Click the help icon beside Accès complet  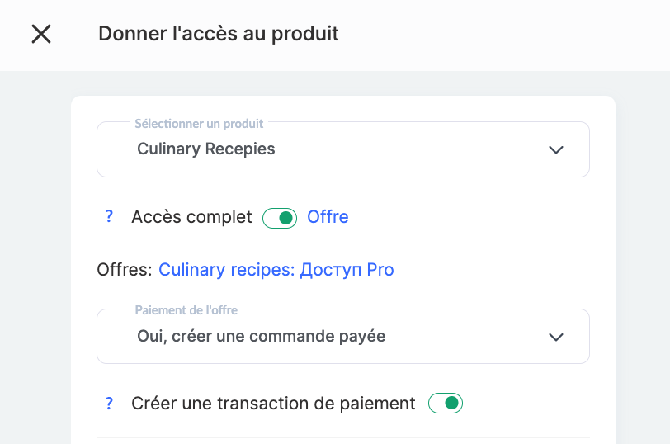coord(109,217)
